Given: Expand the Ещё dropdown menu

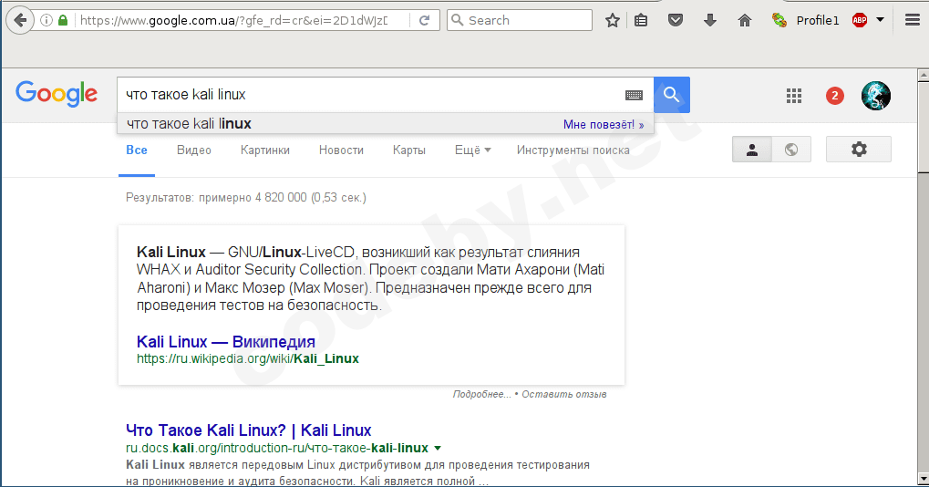Looking at the screenshot, I should (472, 150).
